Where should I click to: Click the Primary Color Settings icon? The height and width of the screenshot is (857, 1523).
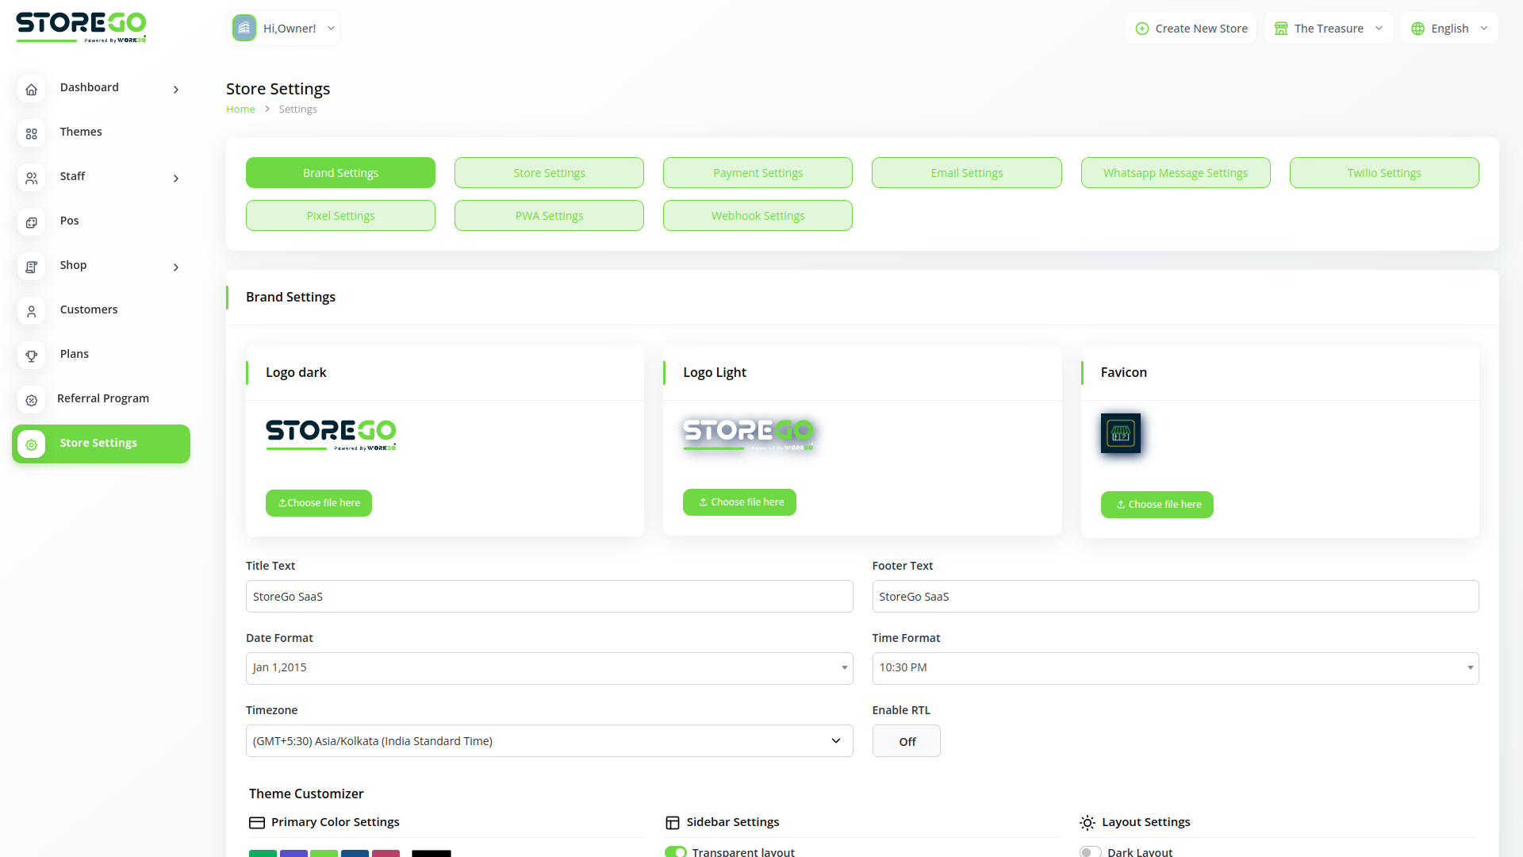click(256, 823)
